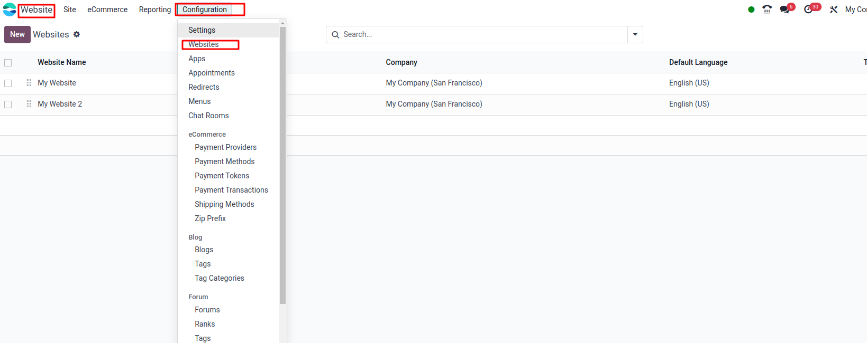Screen dimensions: 867x343
Task: Open the VoIP phone dialer icon
Action: (x=767, y=9)
